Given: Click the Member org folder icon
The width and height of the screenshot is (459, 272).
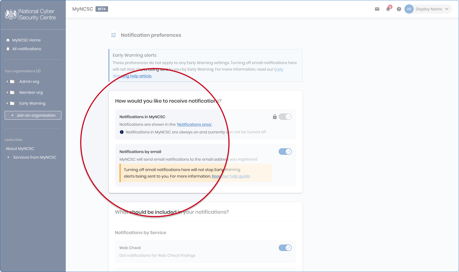Looking at the screenshot, I should coord(12,92).
